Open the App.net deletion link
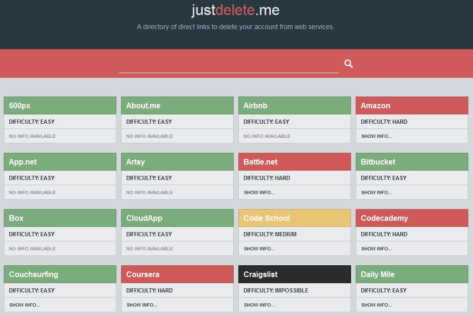Image resolution: width=473 pixels, height=315 pixels. [60, 161]
